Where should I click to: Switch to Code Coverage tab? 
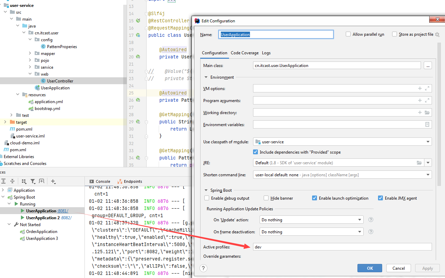[244, 53]
